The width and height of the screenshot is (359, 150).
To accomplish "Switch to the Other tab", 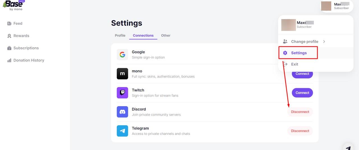I will [x=165, y=36].
